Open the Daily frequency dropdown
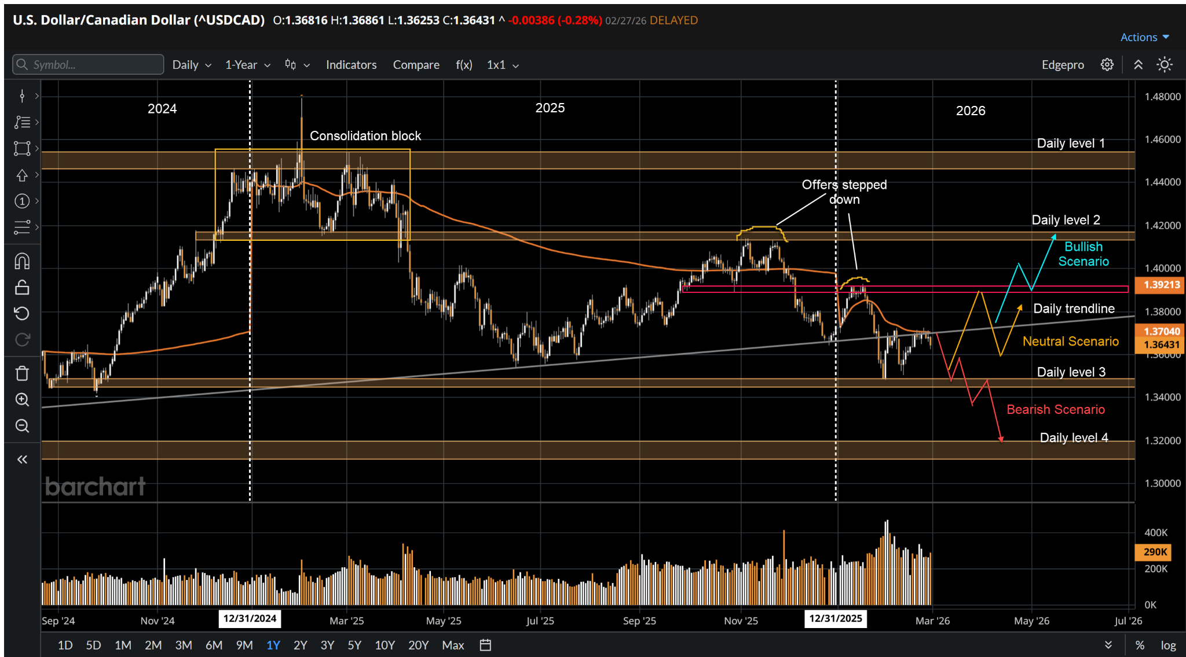This screenshot has height=657, width=1186. click(x=192, y=65)
